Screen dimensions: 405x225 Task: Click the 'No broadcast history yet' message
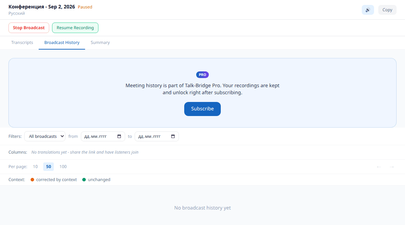202,208
